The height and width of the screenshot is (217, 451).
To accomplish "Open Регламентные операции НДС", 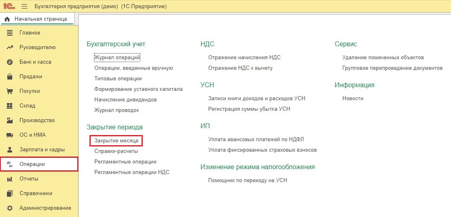I will (132, 172).
